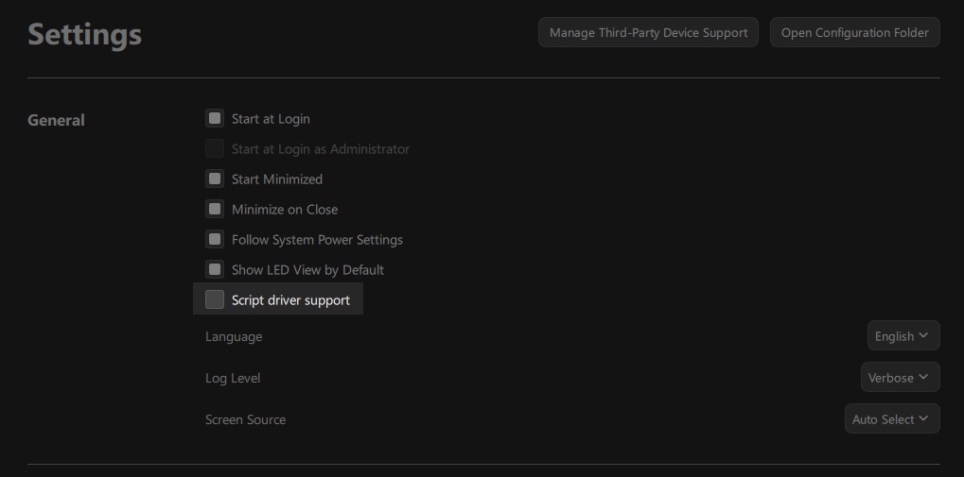This screenshot has width=964, height=477.
Task: Click the General section heading
Action: 56,120
